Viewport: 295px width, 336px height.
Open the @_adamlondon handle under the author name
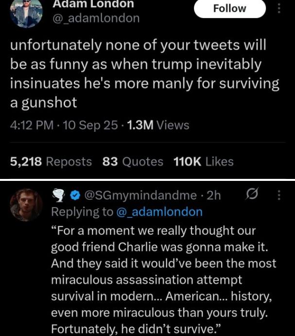pyautogui.click(x=96, y=18)
